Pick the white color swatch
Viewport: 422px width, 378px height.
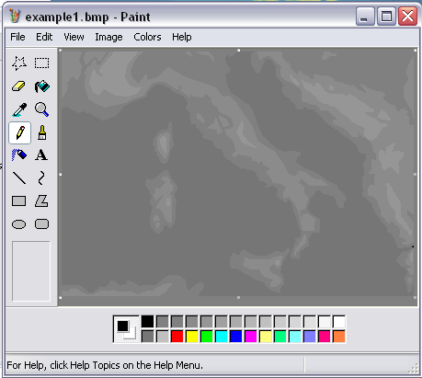pos(339,322)
